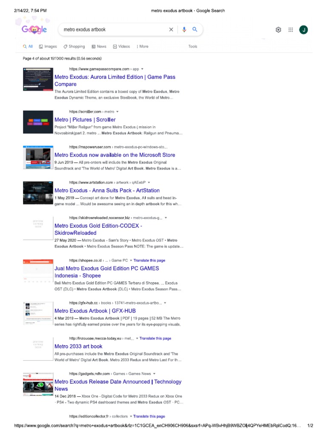The height and width of the screenshot is (436, 327).
Task: Click the mspoweruser.com URL breadcrumb
Action: point(118,147)
